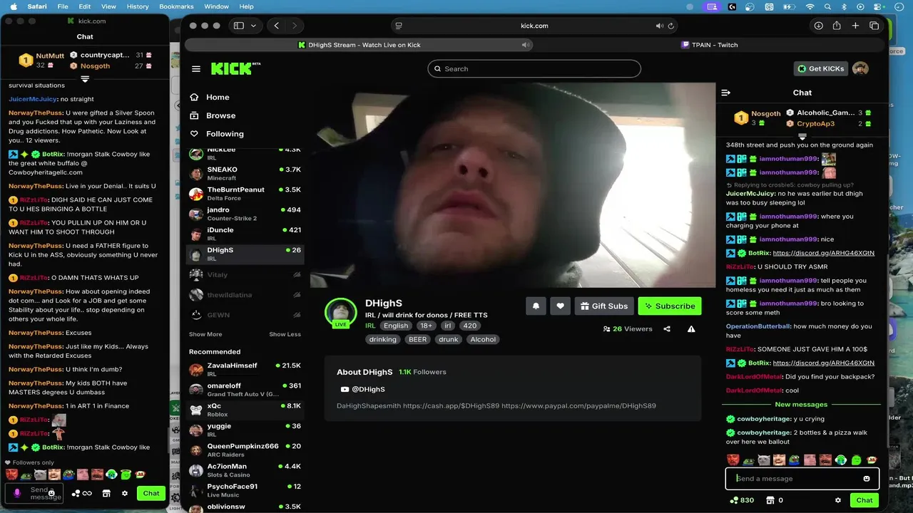Click the infinity icon in popout chat

[x=87, y=493]
